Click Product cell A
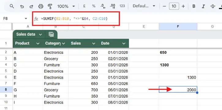Viewport: 222px width, 110px height. coord(28,52)
